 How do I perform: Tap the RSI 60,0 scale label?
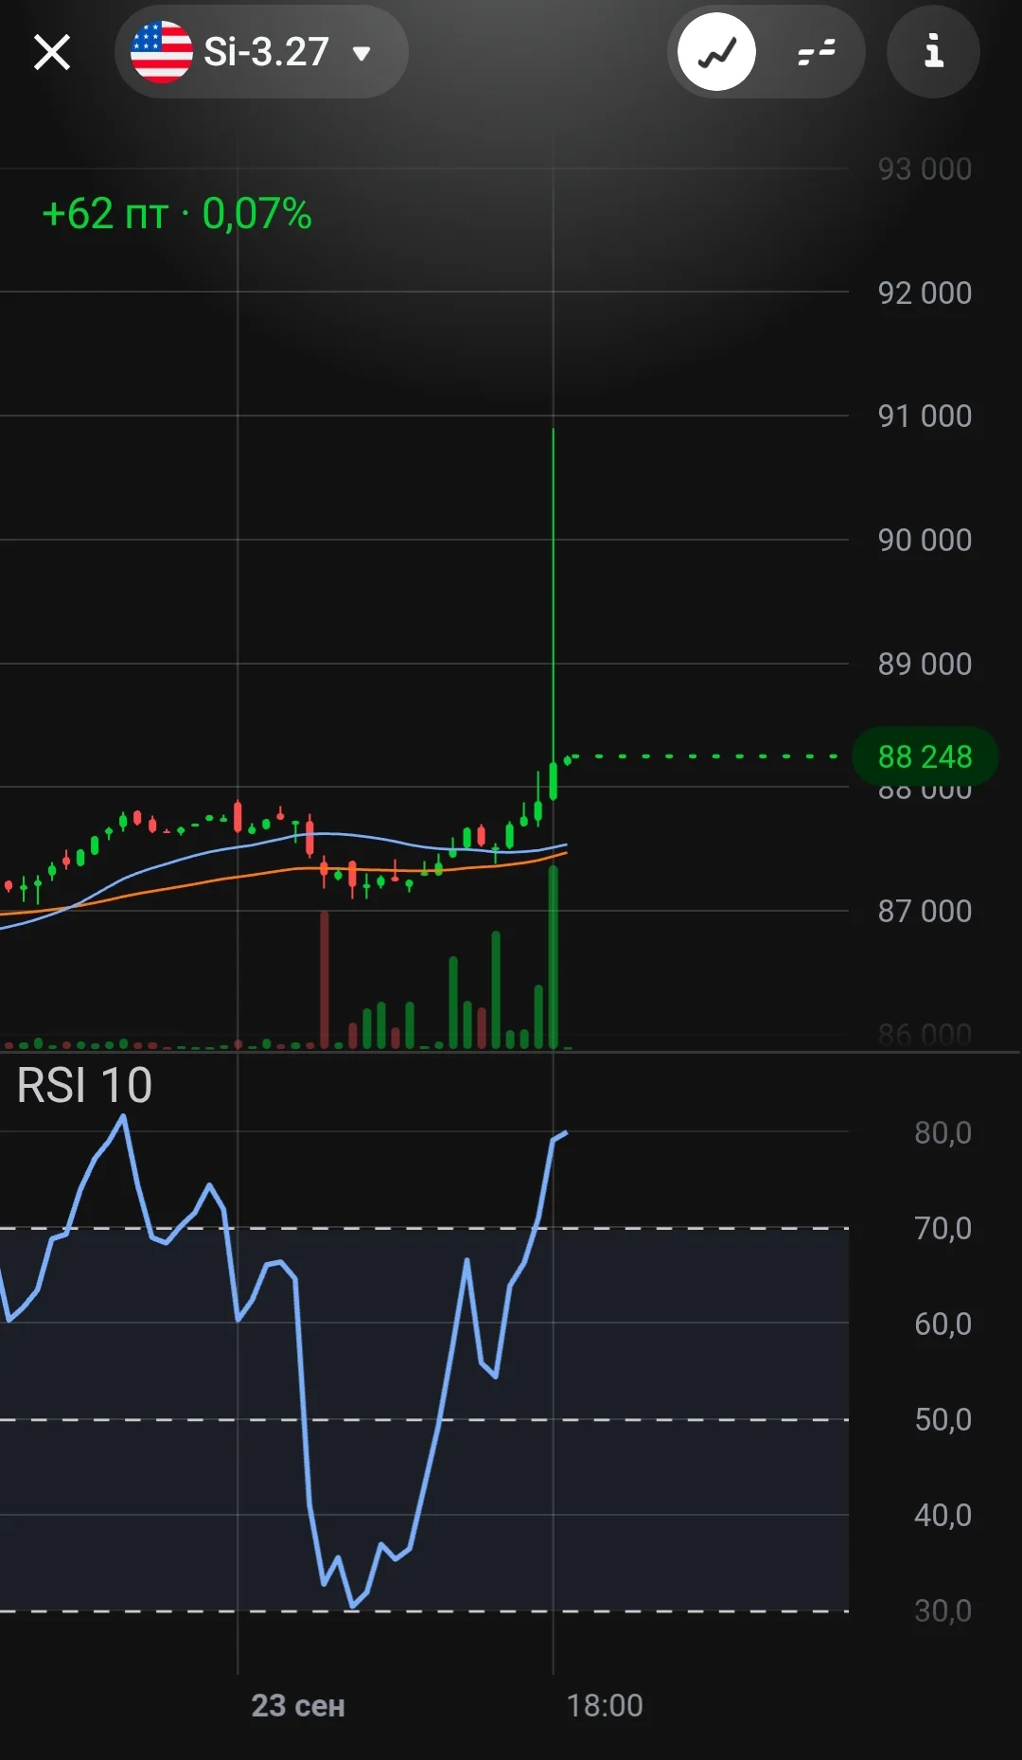(943, 1324)
